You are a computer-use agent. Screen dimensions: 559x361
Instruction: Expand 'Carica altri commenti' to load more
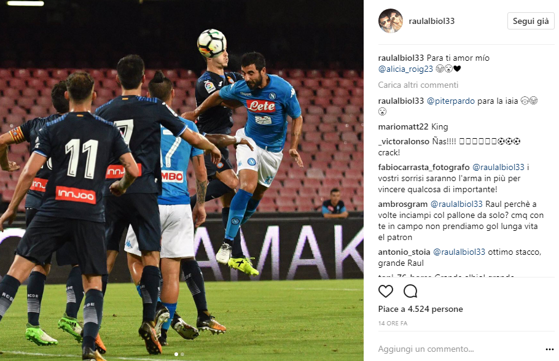418,85
